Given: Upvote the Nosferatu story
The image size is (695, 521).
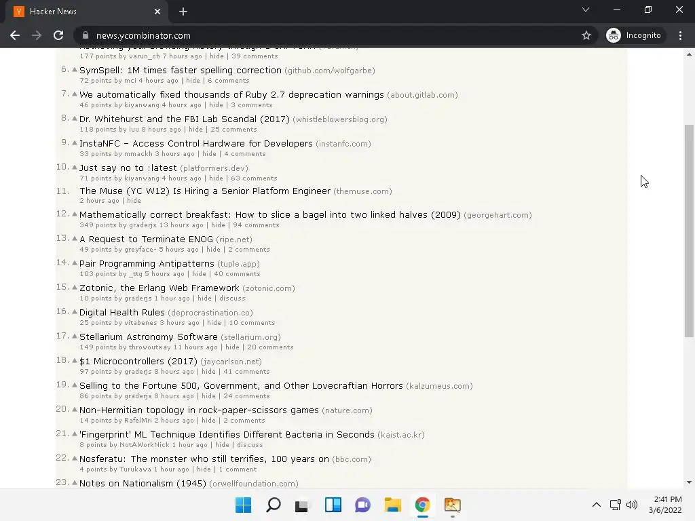Looking at the screenshot, I should coord(75,458).
